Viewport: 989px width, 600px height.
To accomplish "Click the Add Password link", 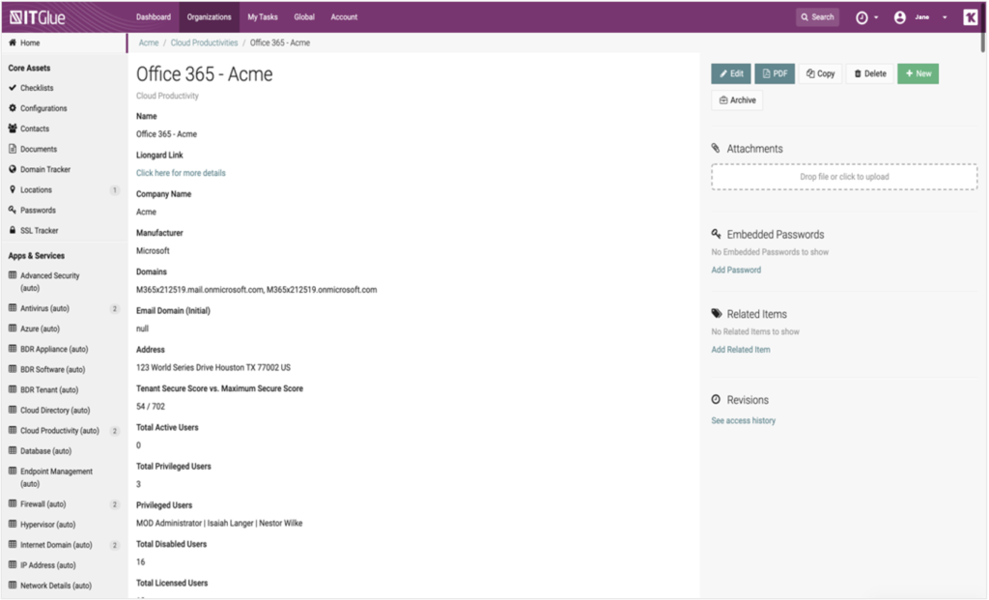I will [736, 270].
